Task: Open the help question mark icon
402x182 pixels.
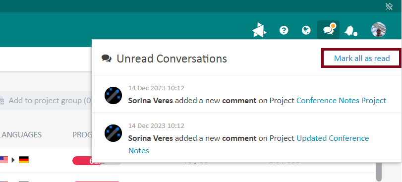Action: click(x=284, y=30)
